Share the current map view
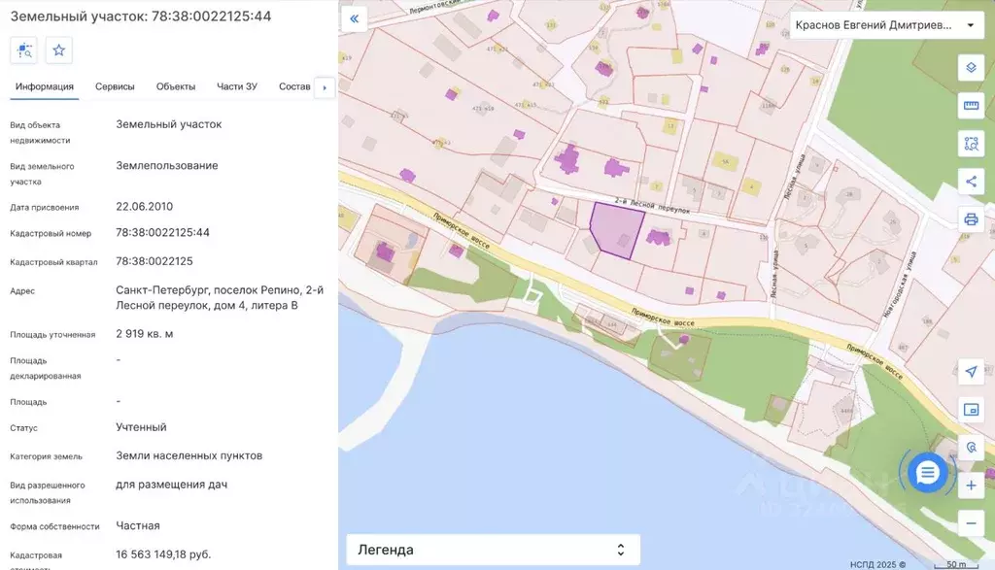This screenshot has width=995, height=570. [x=971, y=181]
